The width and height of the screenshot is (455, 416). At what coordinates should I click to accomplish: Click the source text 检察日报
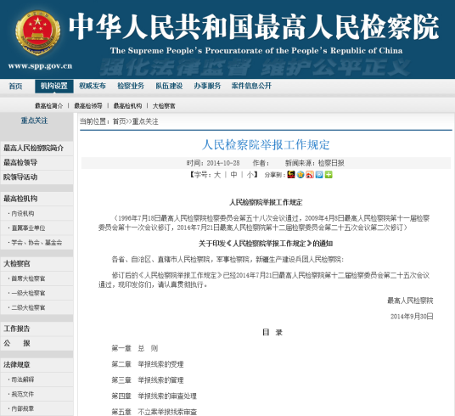pos(331,163)
